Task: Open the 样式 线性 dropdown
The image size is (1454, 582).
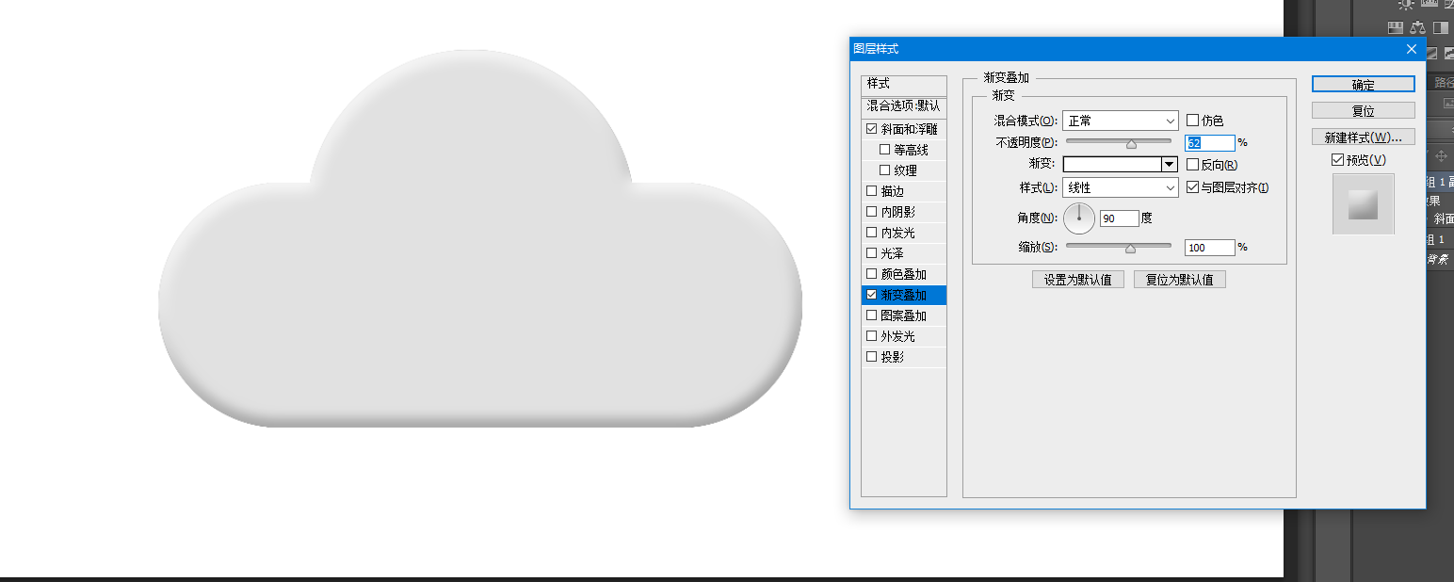Action: pos(1121,187)
